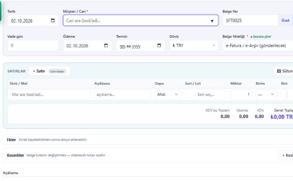Click the Vade gün input field
Viewport: 293px width, 181px height.
tap(33, 46)
